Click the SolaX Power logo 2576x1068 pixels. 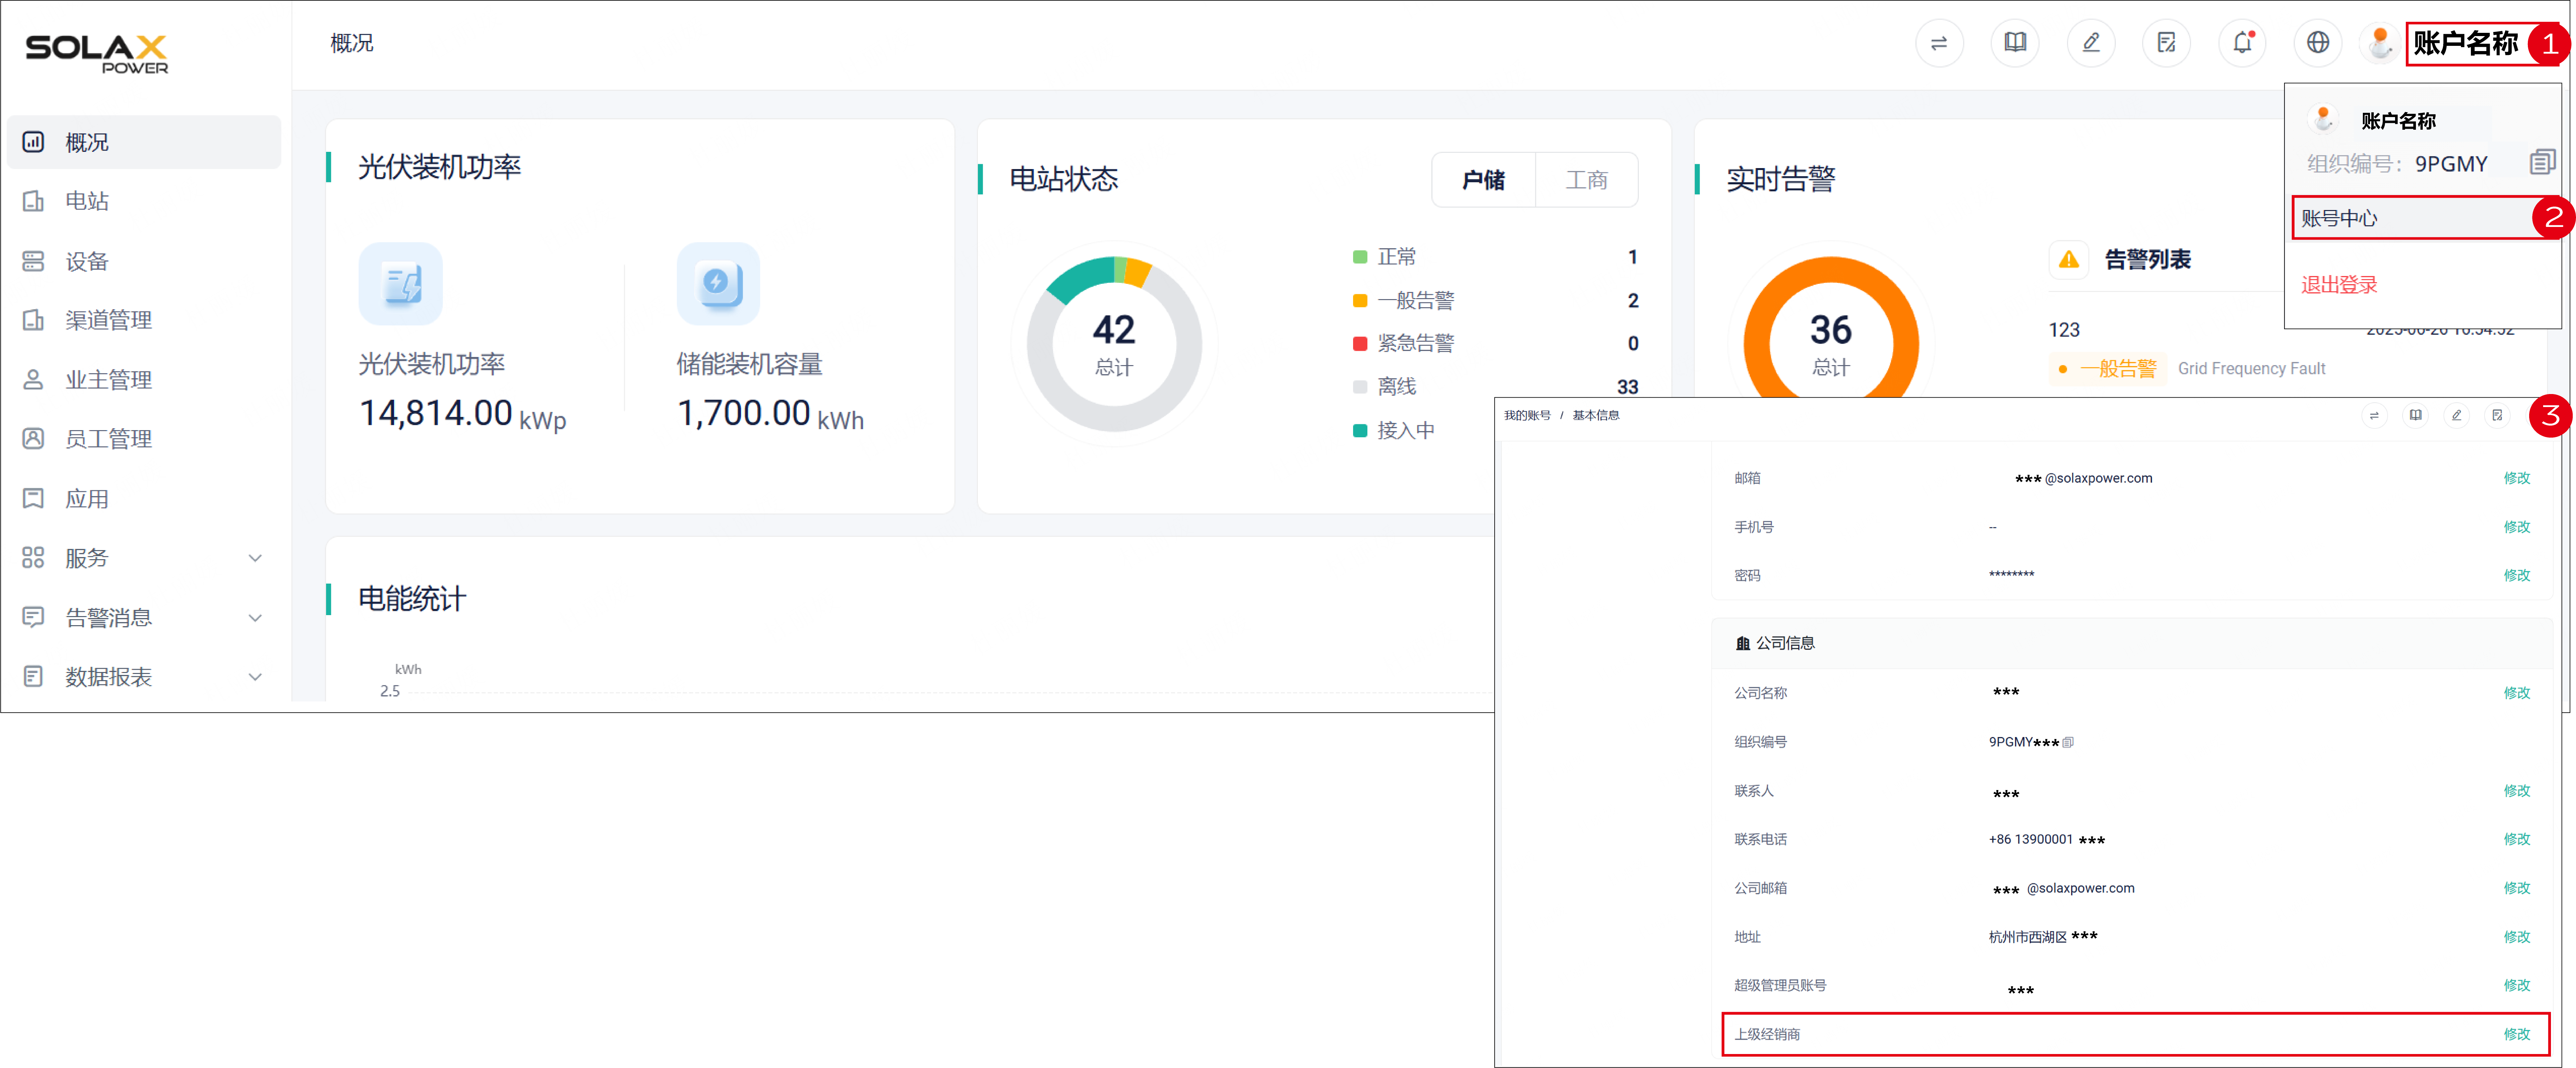pos(97,54)
